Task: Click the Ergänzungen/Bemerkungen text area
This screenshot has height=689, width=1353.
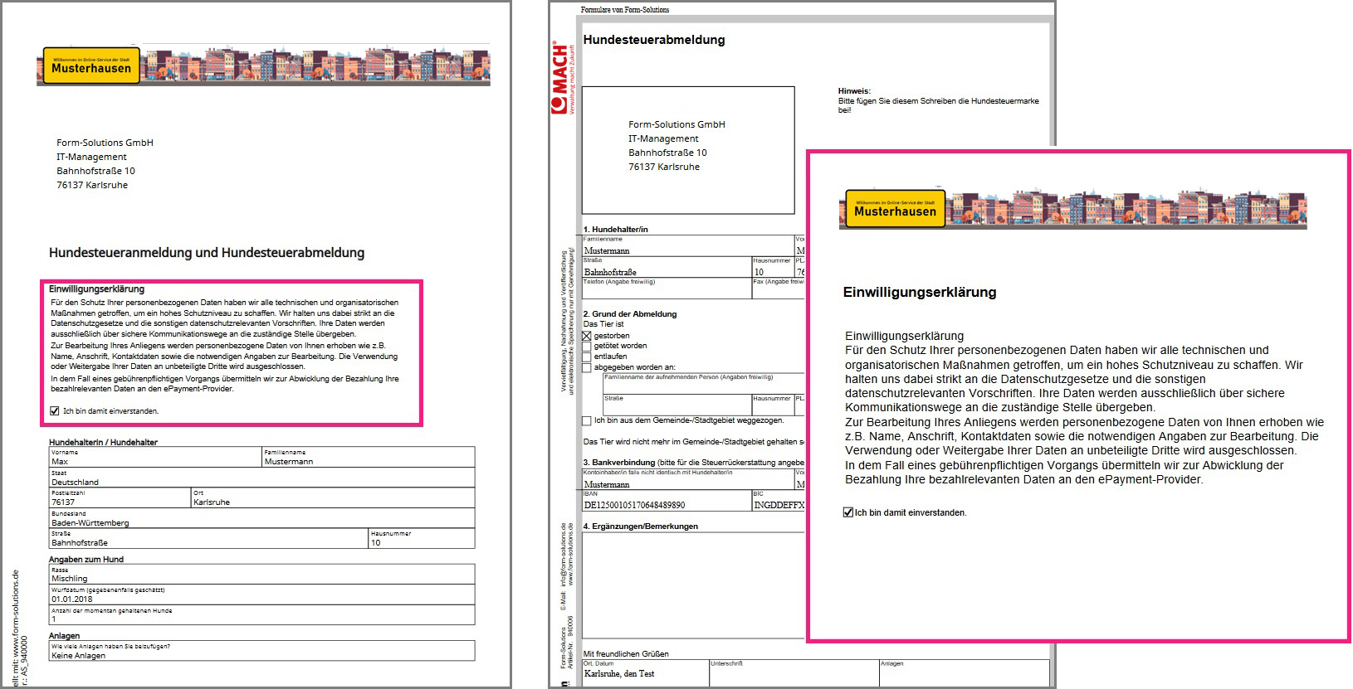Action: 692,585
